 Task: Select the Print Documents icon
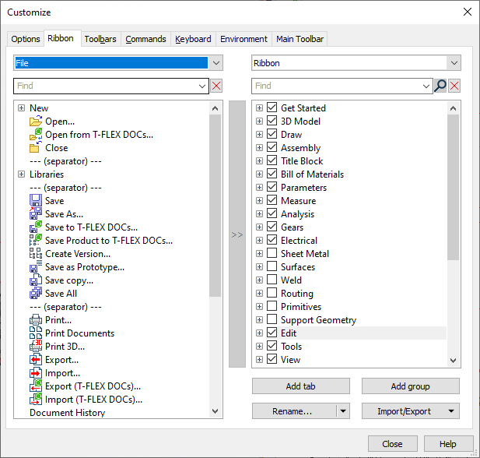click(36, 333)
